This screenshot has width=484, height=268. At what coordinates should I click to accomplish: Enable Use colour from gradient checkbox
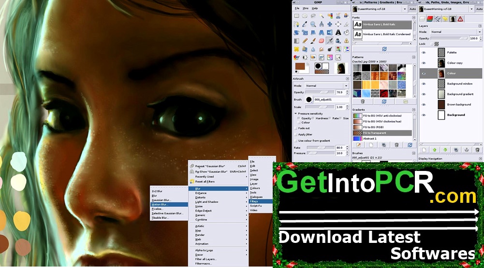tap(296, 141)
